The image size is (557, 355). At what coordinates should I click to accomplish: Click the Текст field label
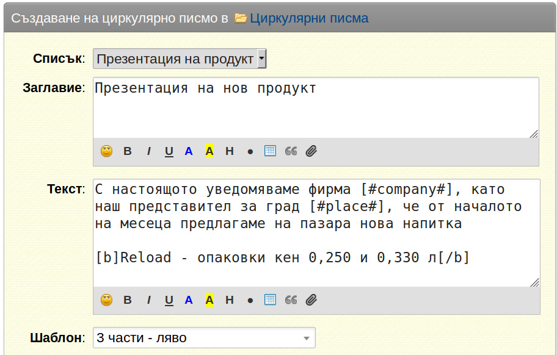(66, 189)
